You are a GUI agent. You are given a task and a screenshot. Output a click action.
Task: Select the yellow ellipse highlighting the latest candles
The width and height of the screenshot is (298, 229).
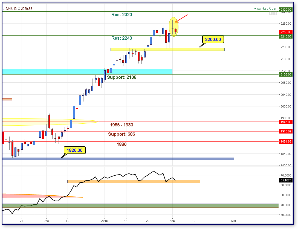click(x=174, y=27)
